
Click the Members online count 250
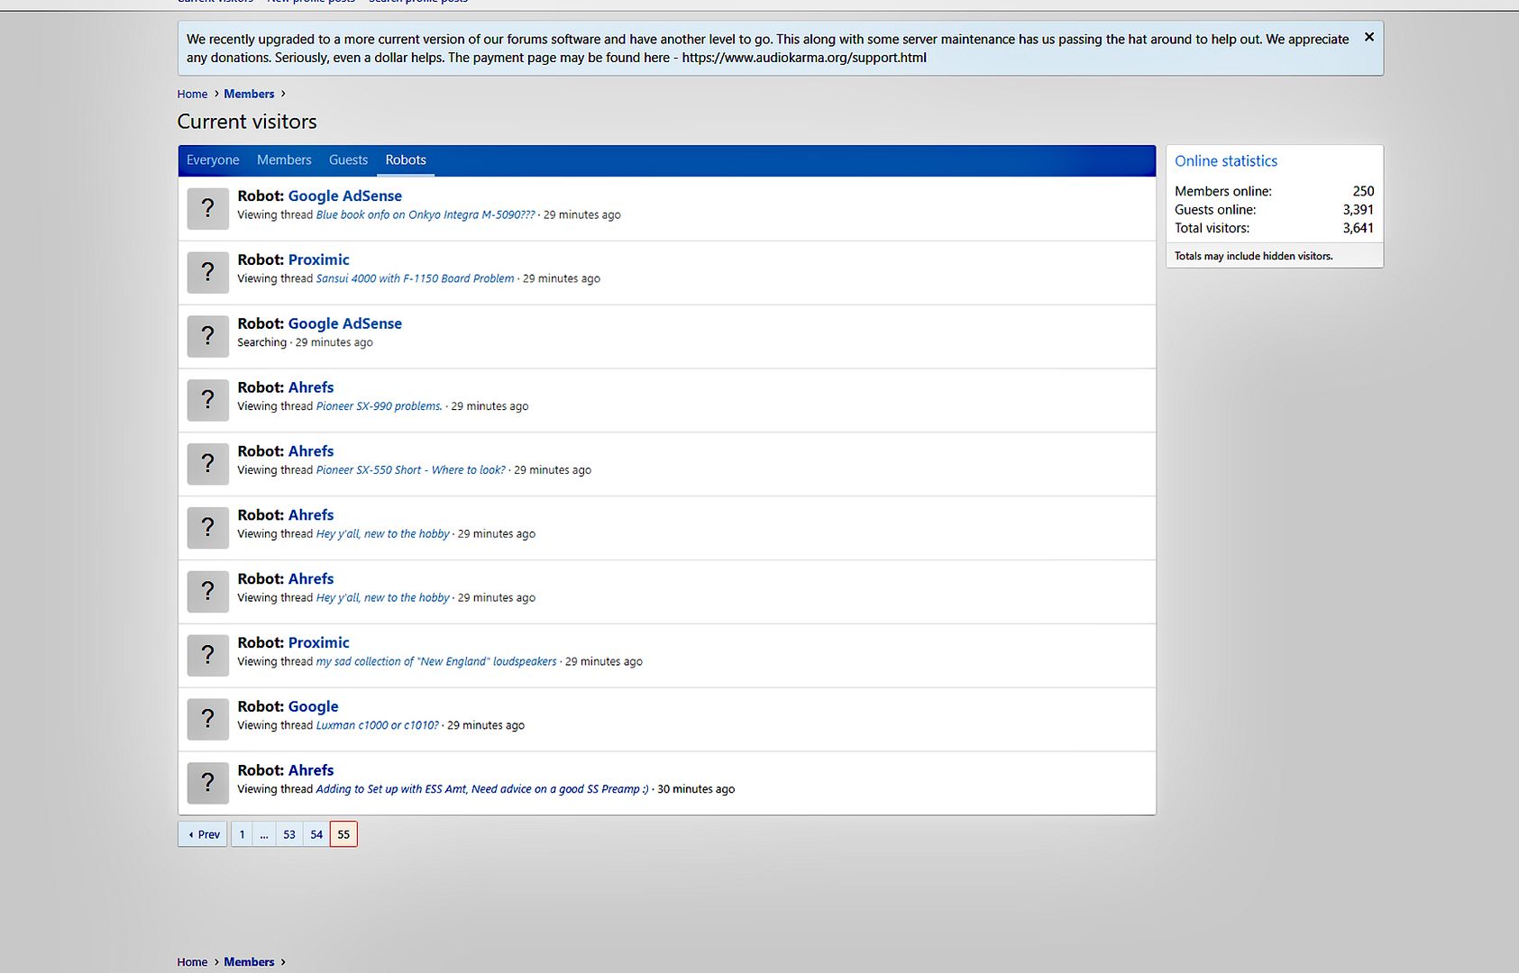coord(1363,191)
